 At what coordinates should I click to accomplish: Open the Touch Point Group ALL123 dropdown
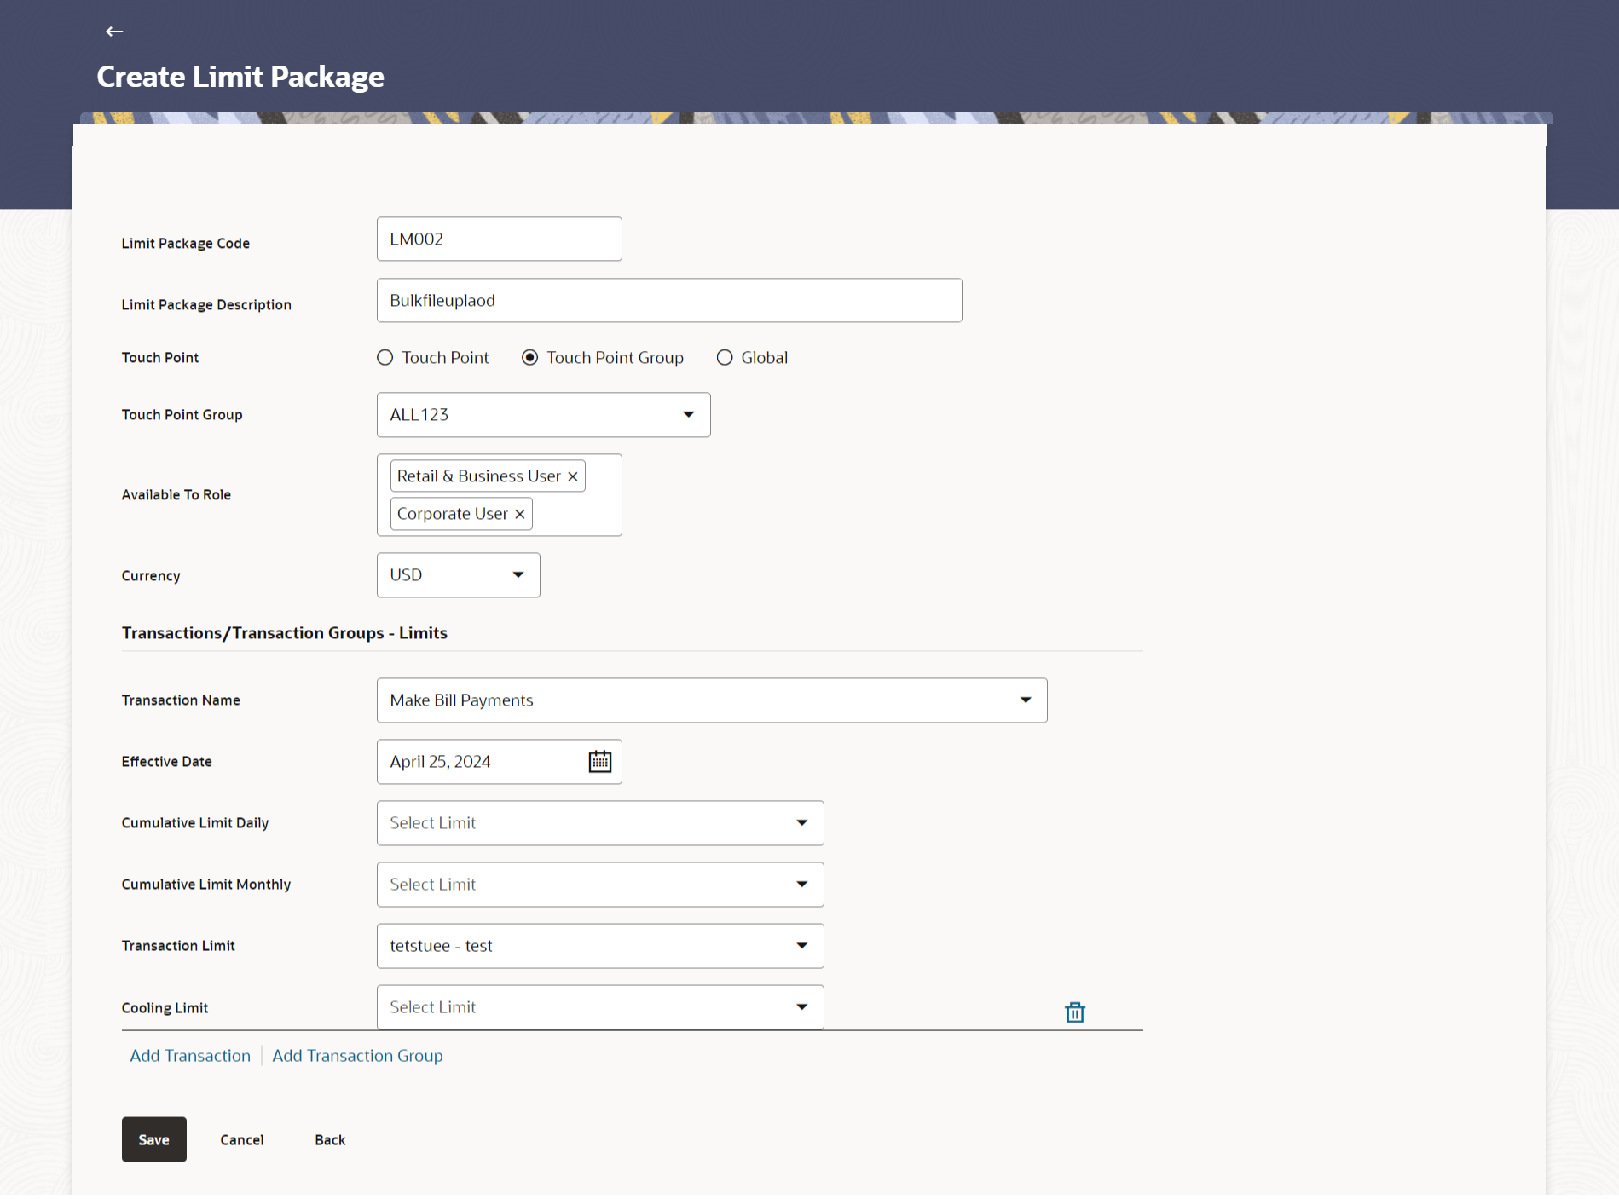pos(544,415)
